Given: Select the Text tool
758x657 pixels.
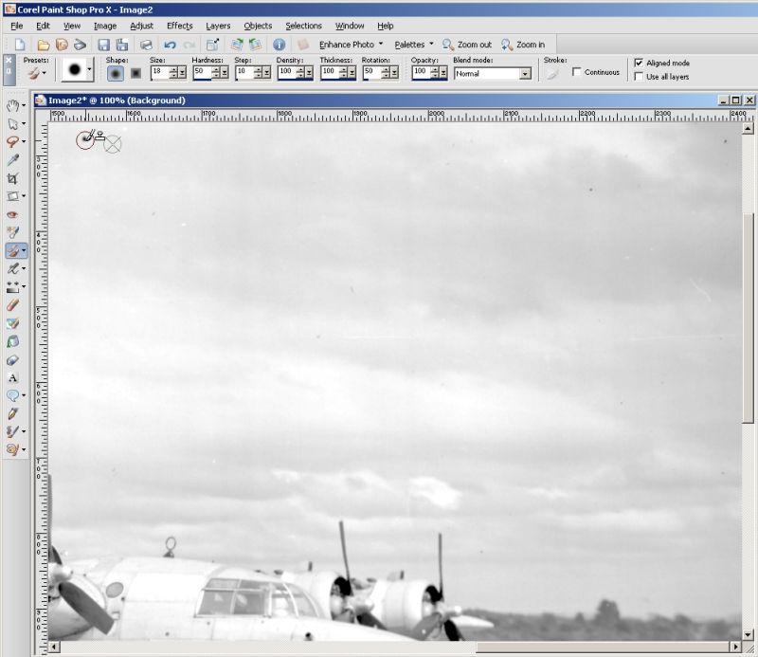Looking at the screenshot, I should [12, 377].
